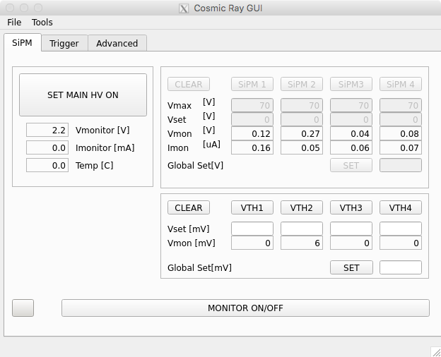Click Vmon [mV] field under VTH3

click(x=351, y=243)
